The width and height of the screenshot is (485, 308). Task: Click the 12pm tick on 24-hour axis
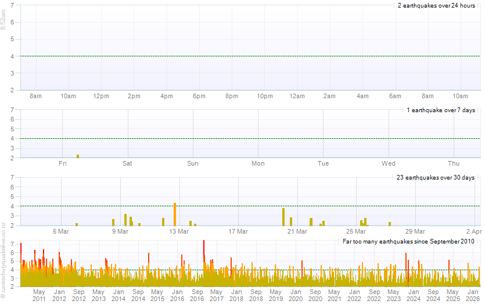101,96
